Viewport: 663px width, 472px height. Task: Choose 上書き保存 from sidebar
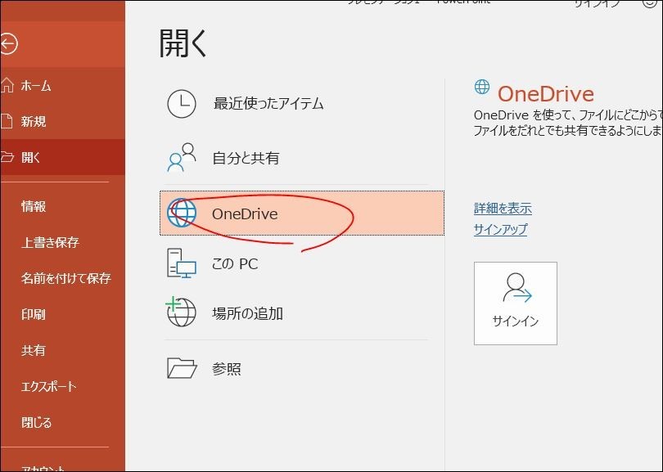tap(62, 242)
